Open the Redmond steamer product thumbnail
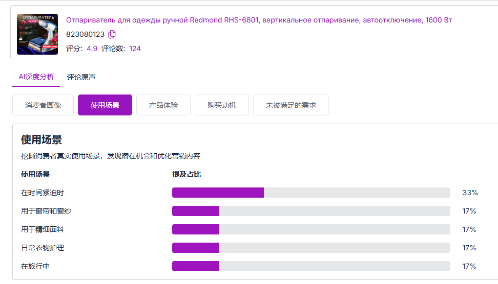Image resolution: width=498 pixels, height=284 pixels. 37,34
